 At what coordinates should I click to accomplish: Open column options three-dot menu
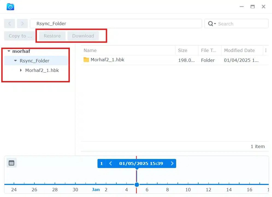(266, 50)
